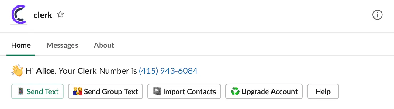Open the info details icon
The image size is (394, 109).
coord(377,15)
